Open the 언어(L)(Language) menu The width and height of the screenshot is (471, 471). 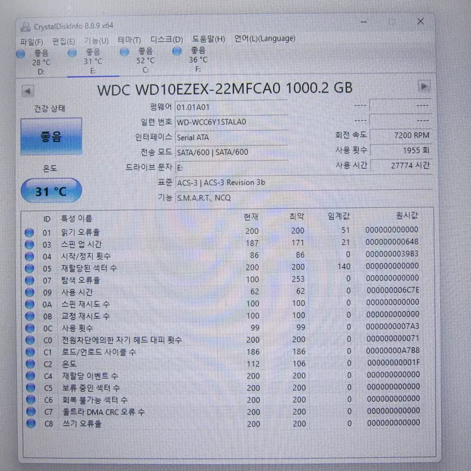coord(265,39)
